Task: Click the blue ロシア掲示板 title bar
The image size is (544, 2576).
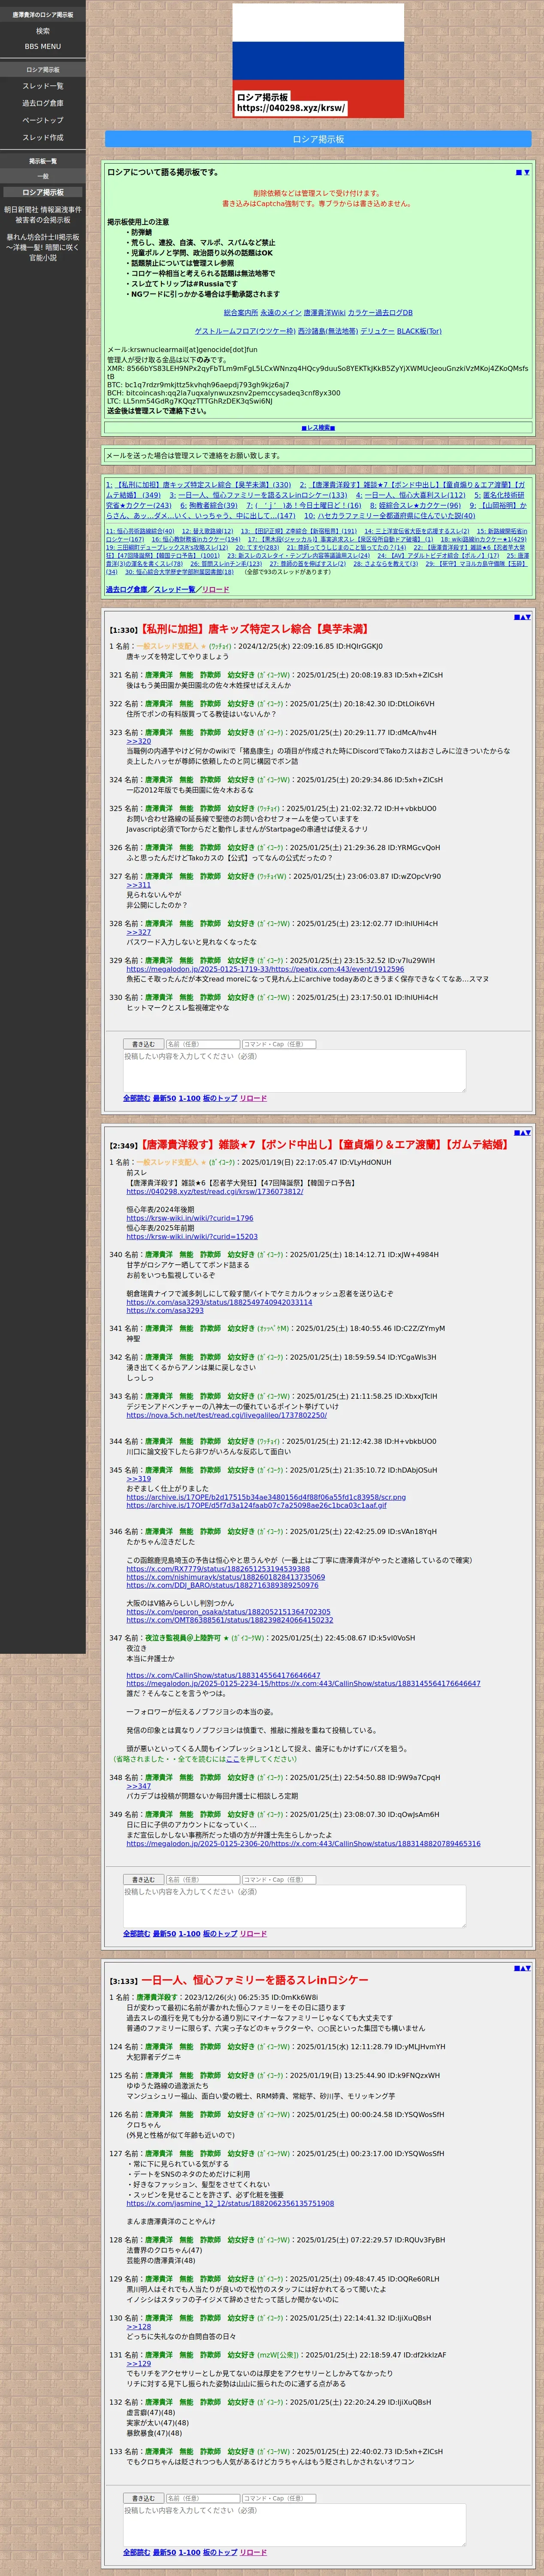Action: pos(318,139)
